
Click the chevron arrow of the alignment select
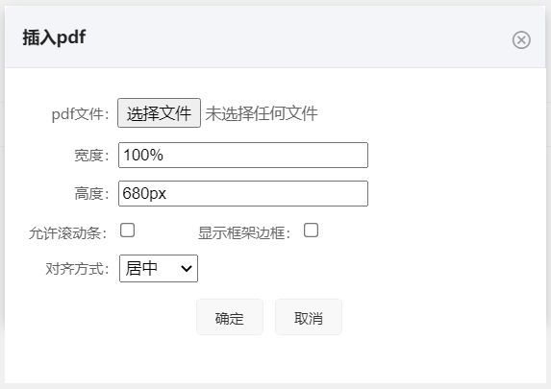click(x=187, y=269)
